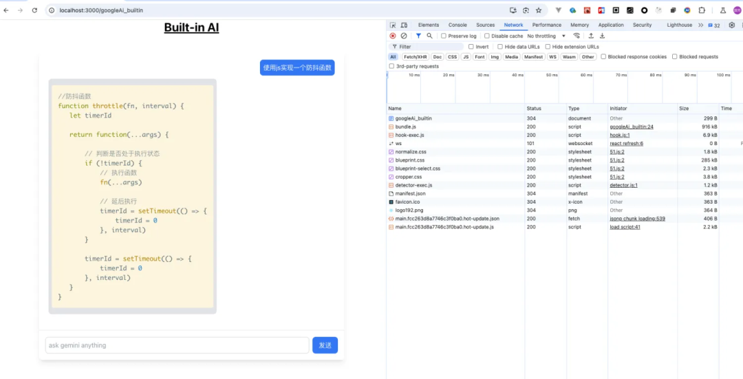The height and width of the screenshot is (379, 743).
Task: Open DevTools settings gear
Action: (x=731, y=25)
